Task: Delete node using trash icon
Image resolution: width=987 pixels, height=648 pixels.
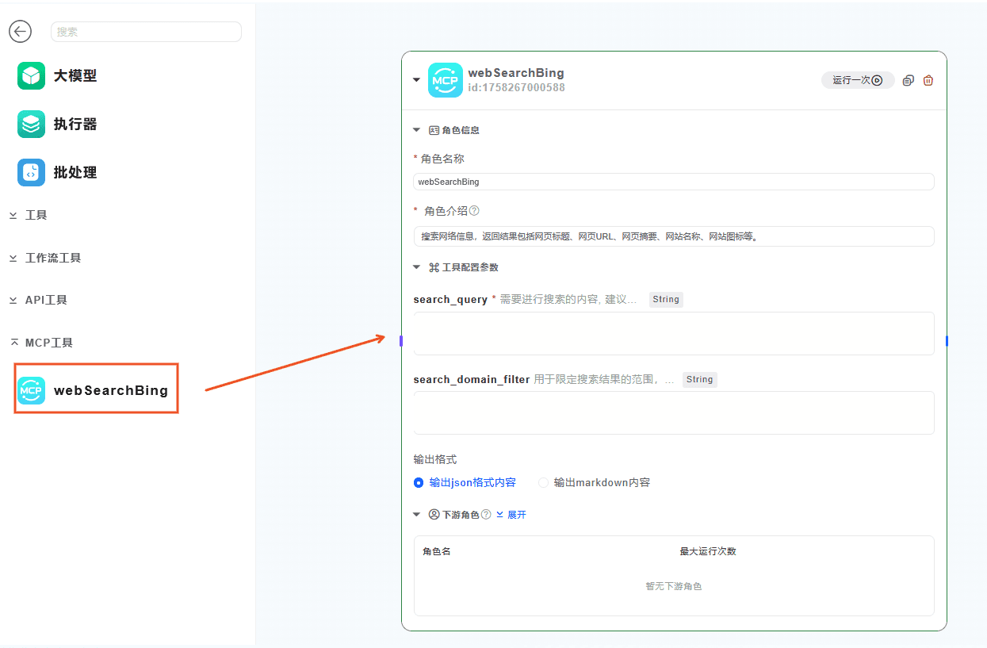Action: tap(928, 80)
